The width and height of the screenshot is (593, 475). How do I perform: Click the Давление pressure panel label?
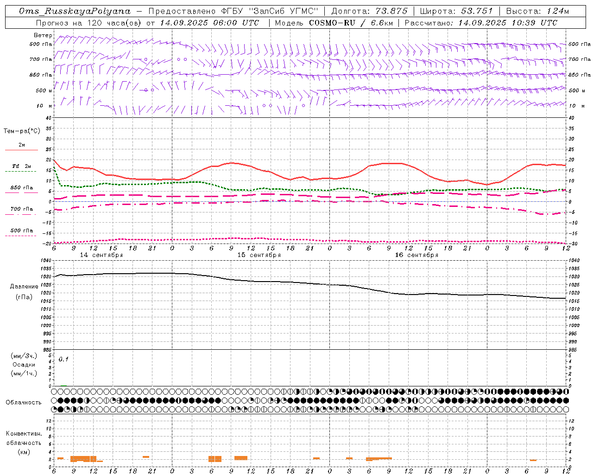pos(24,287)
